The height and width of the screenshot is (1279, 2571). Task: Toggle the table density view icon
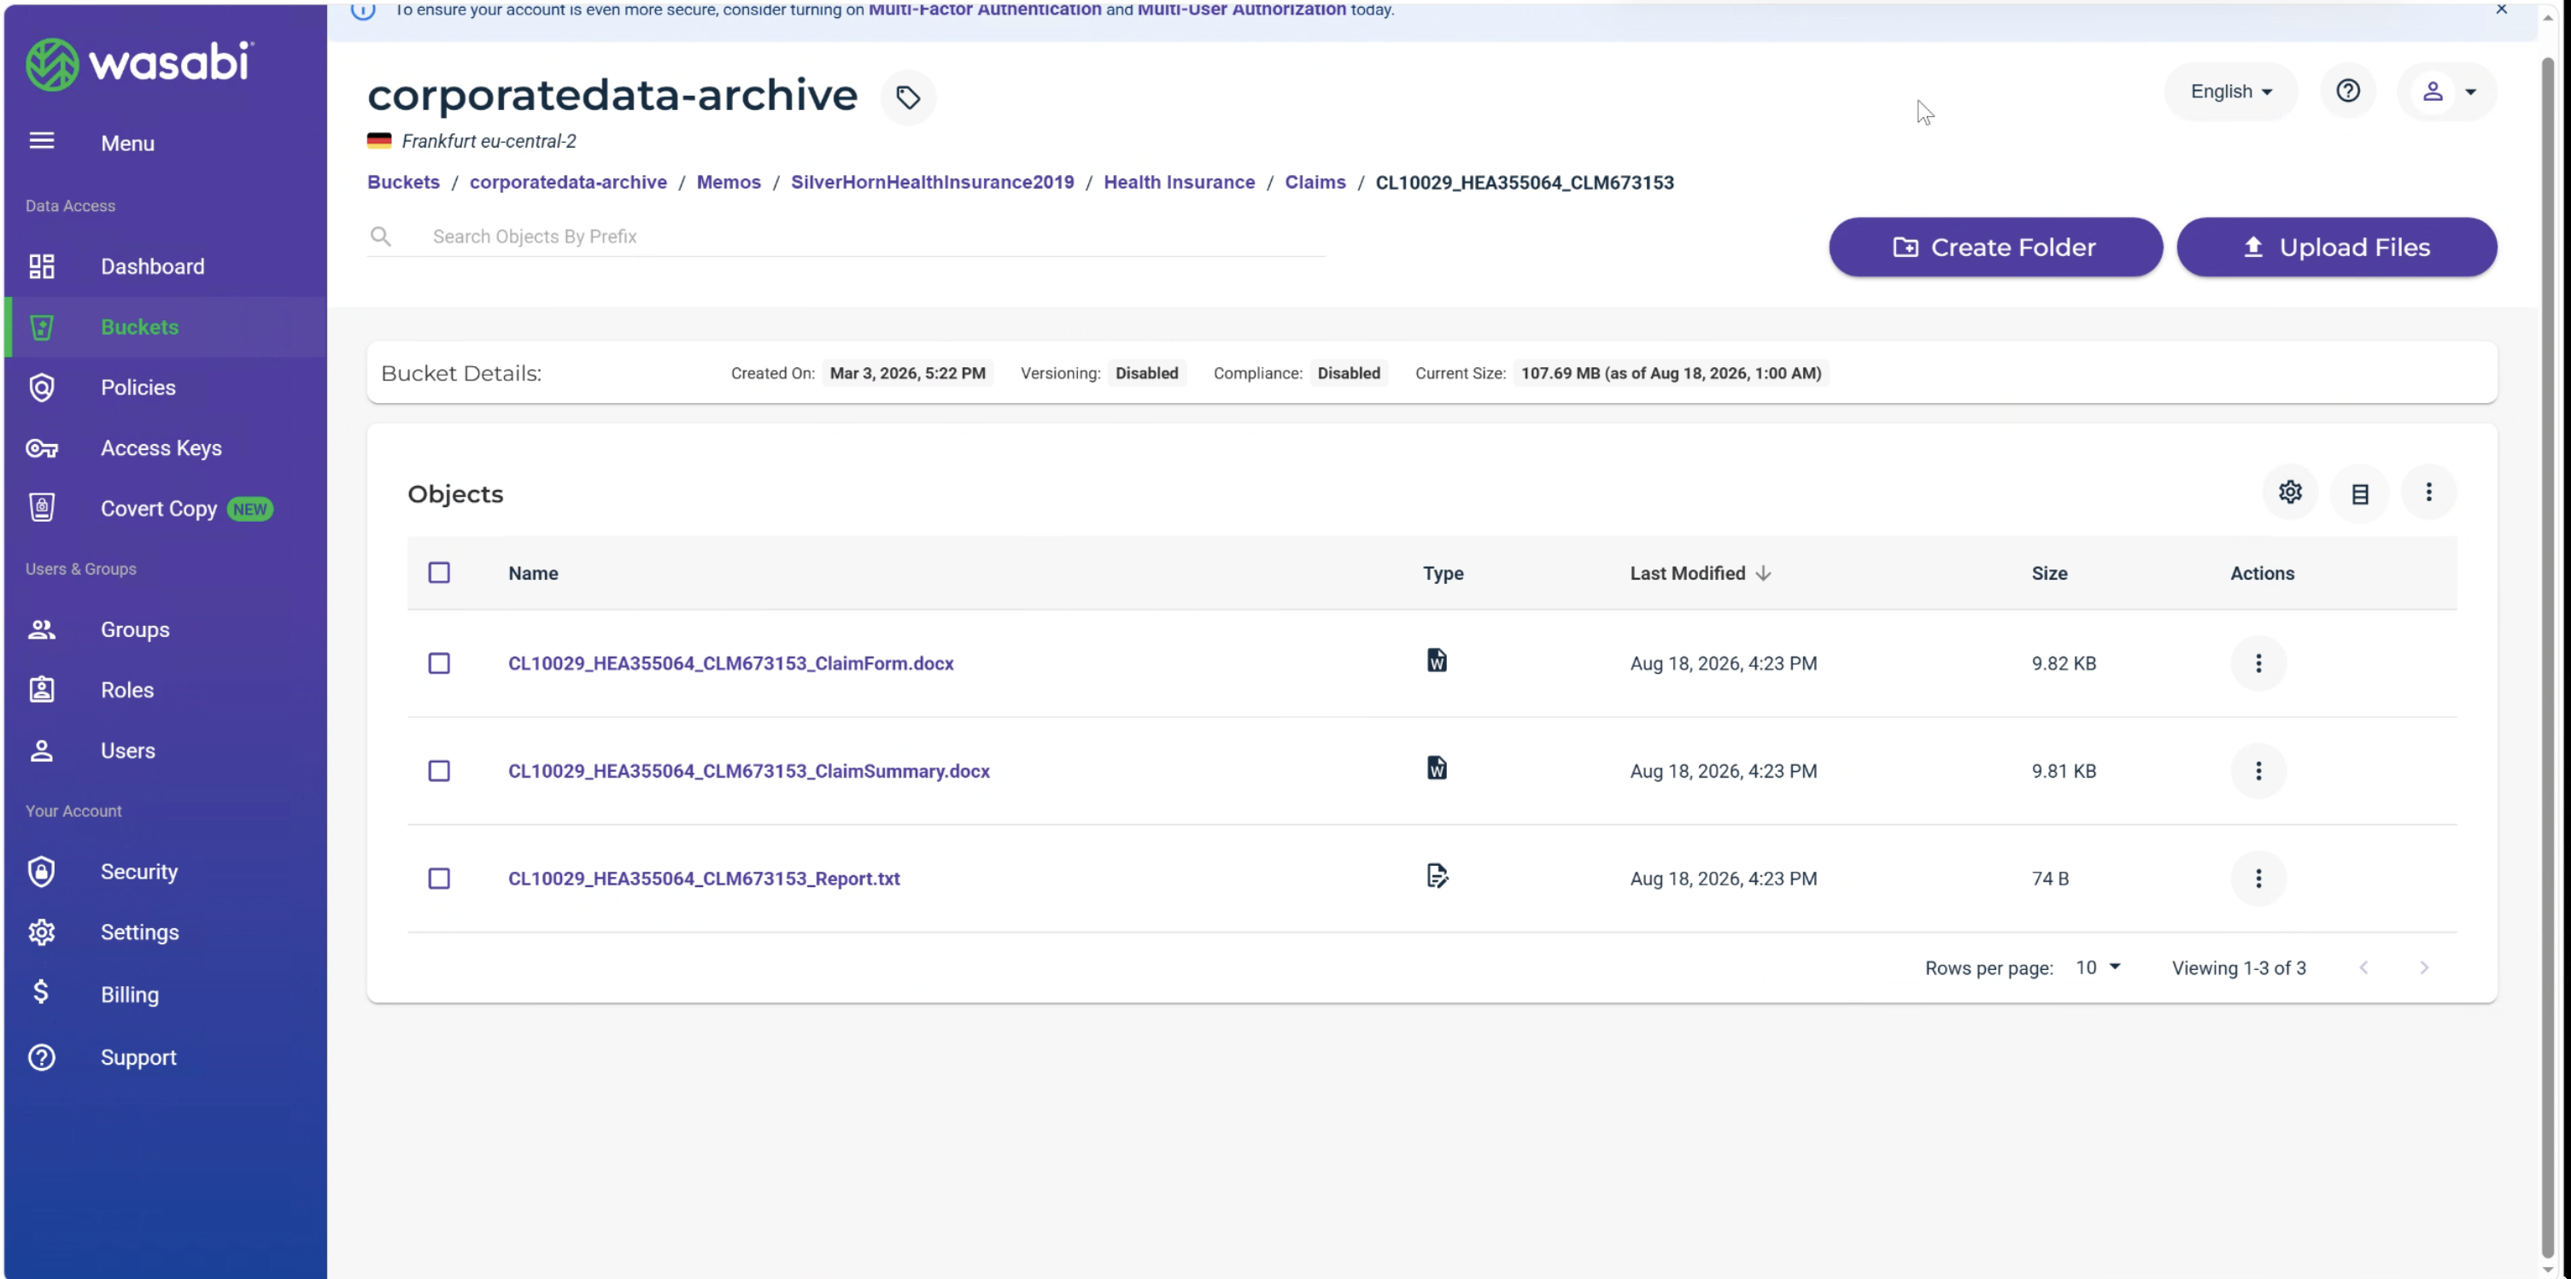[2359, 493]
